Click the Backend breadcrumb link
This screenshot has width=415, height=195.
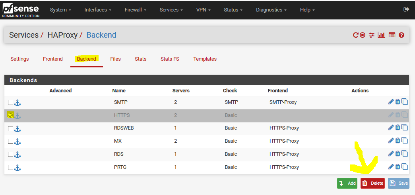pos(101,35)
